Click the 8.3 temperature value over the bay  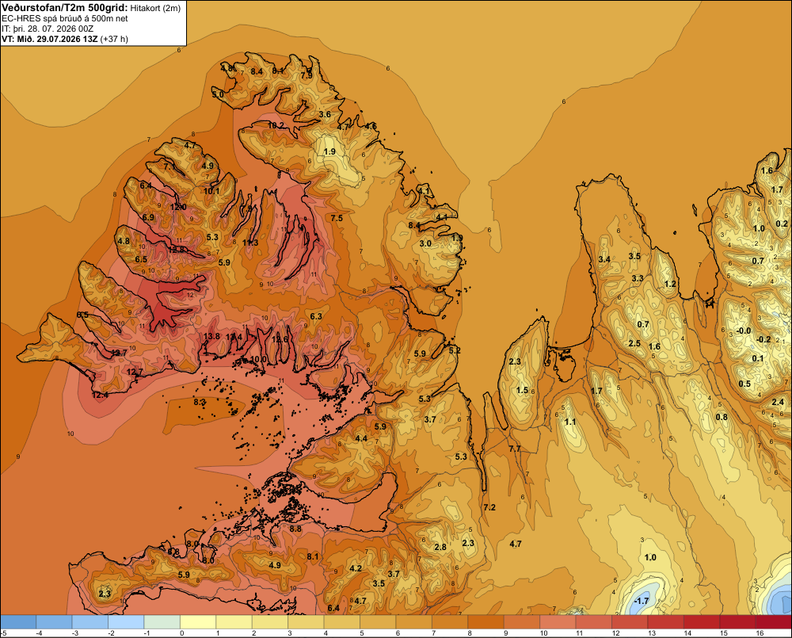tap(200, 403)
